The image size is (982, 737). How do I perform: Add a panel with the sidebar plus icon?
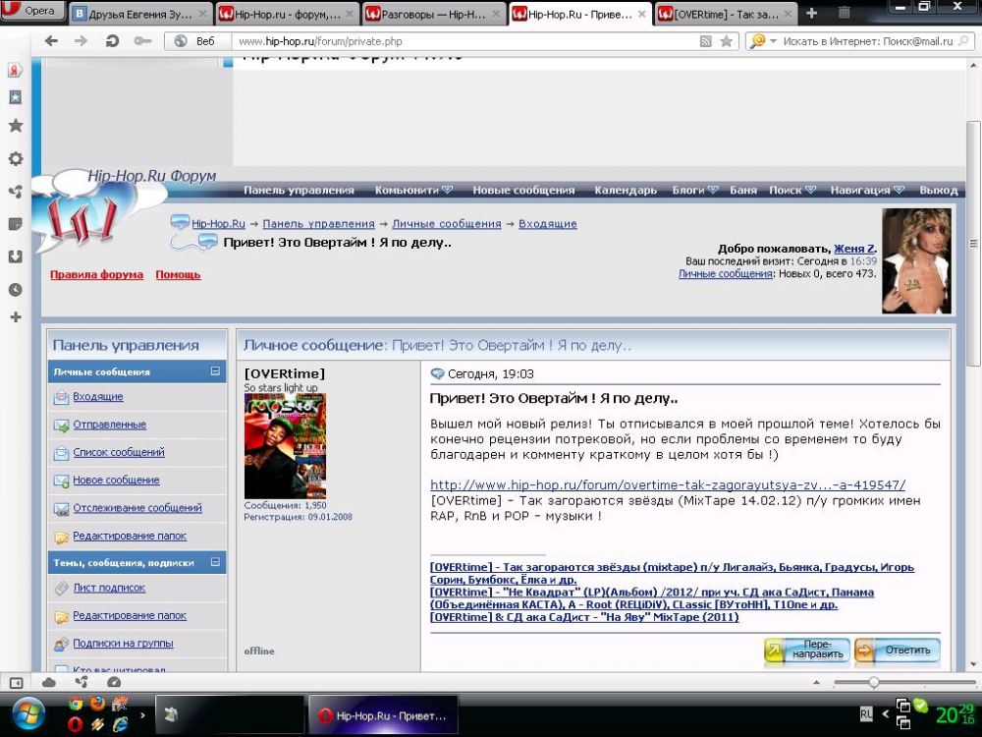click(16, 317)
